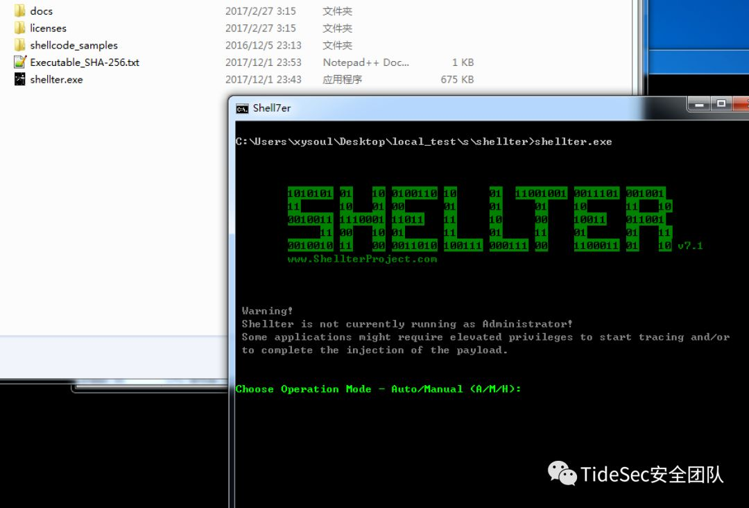The height and width of the screenshot is (508, 749).
Task: Click the Executable_SHA-256.txt Notepad++ icon
Action: pyautogui.click(x=19, y=62)
